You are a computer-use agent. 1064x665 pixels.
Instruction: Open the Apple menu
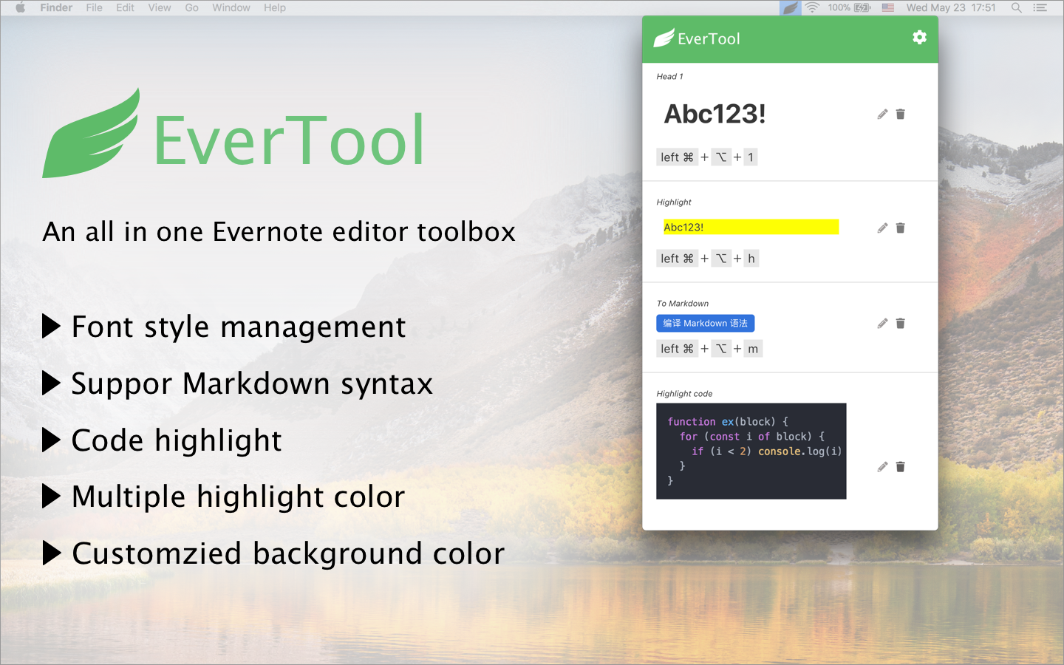tap(20, 8)
